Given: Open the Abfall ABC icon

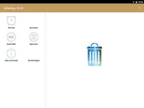Looking at the screenshot, I should point(11,37).
